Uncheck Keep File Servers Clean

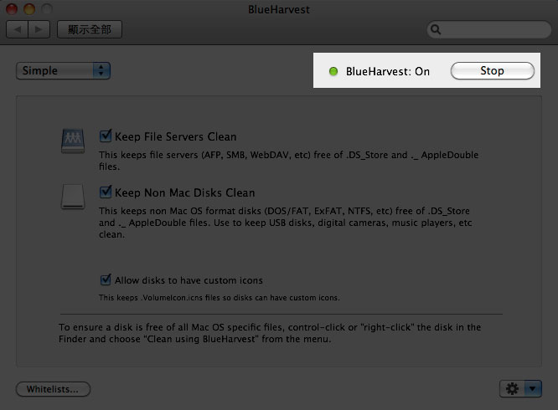tap(106, 136)
